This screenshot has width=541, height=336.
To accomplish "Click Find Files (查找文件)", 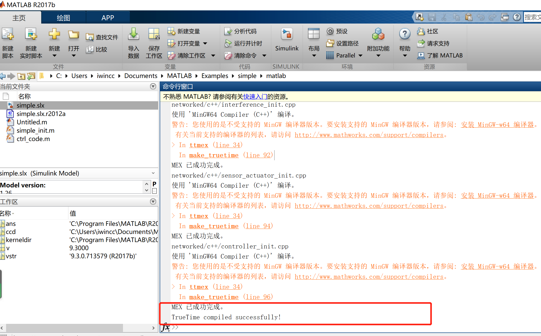I will point(102,37).
